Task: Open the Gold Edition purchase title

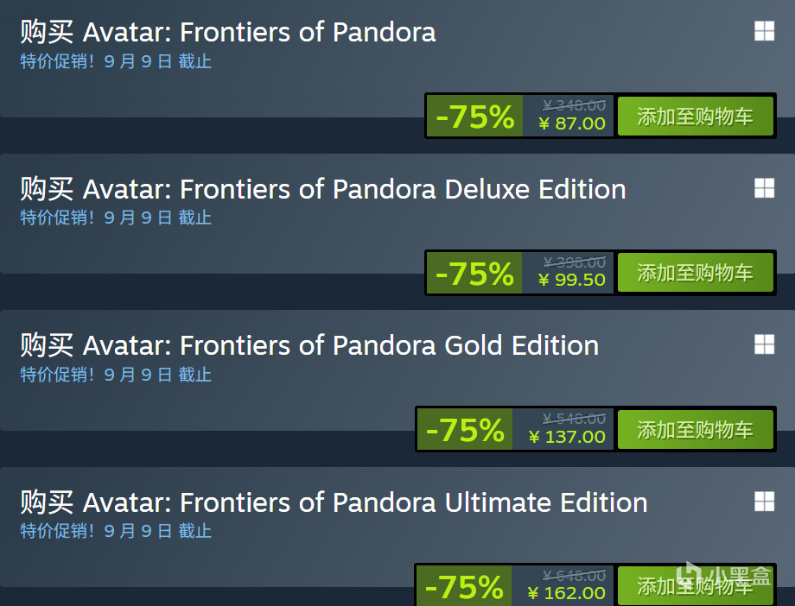Action: pyautogui.click(x=309, y=345)
